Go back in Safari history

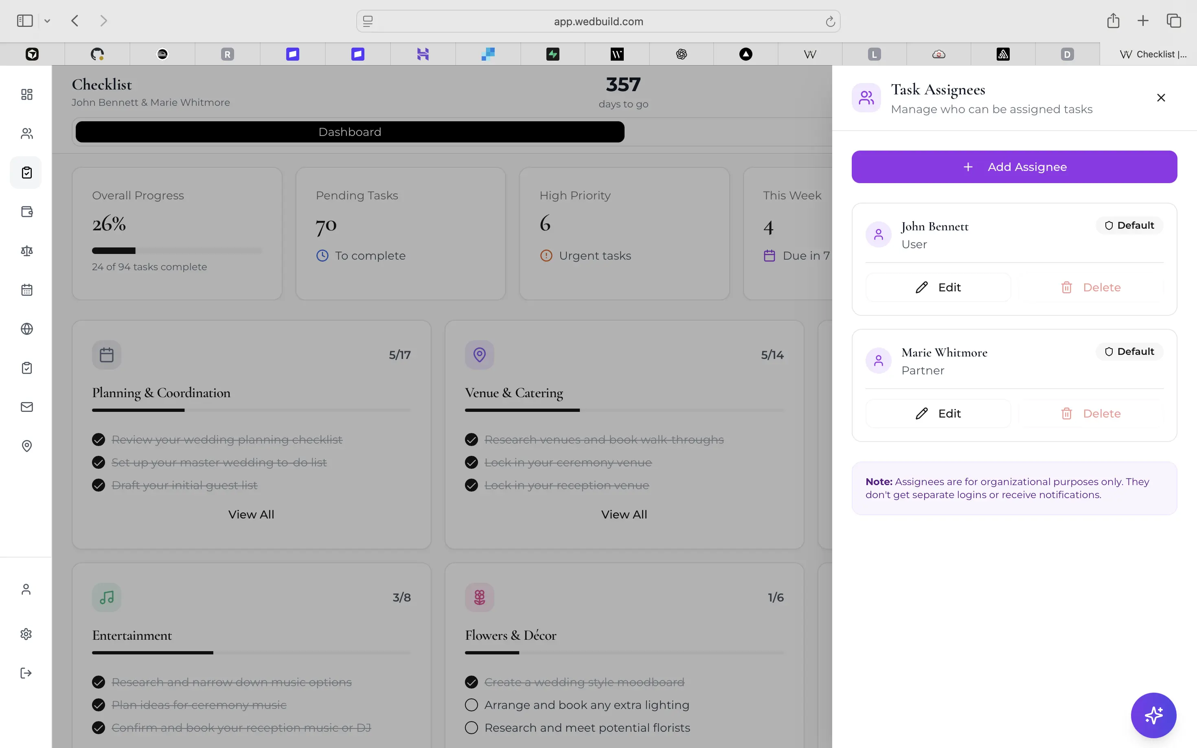tap(75, 21)
